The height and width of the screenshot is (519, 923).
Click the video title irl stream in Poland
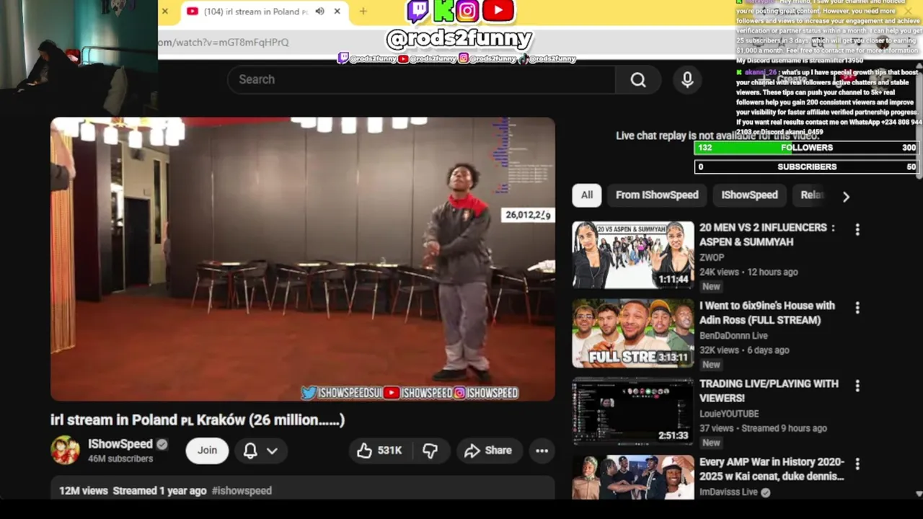(198, 420)
